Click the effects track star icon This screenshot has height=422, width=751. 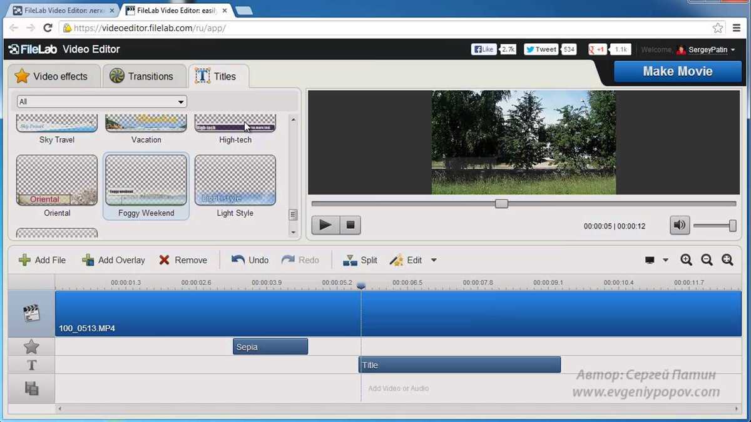31,346
